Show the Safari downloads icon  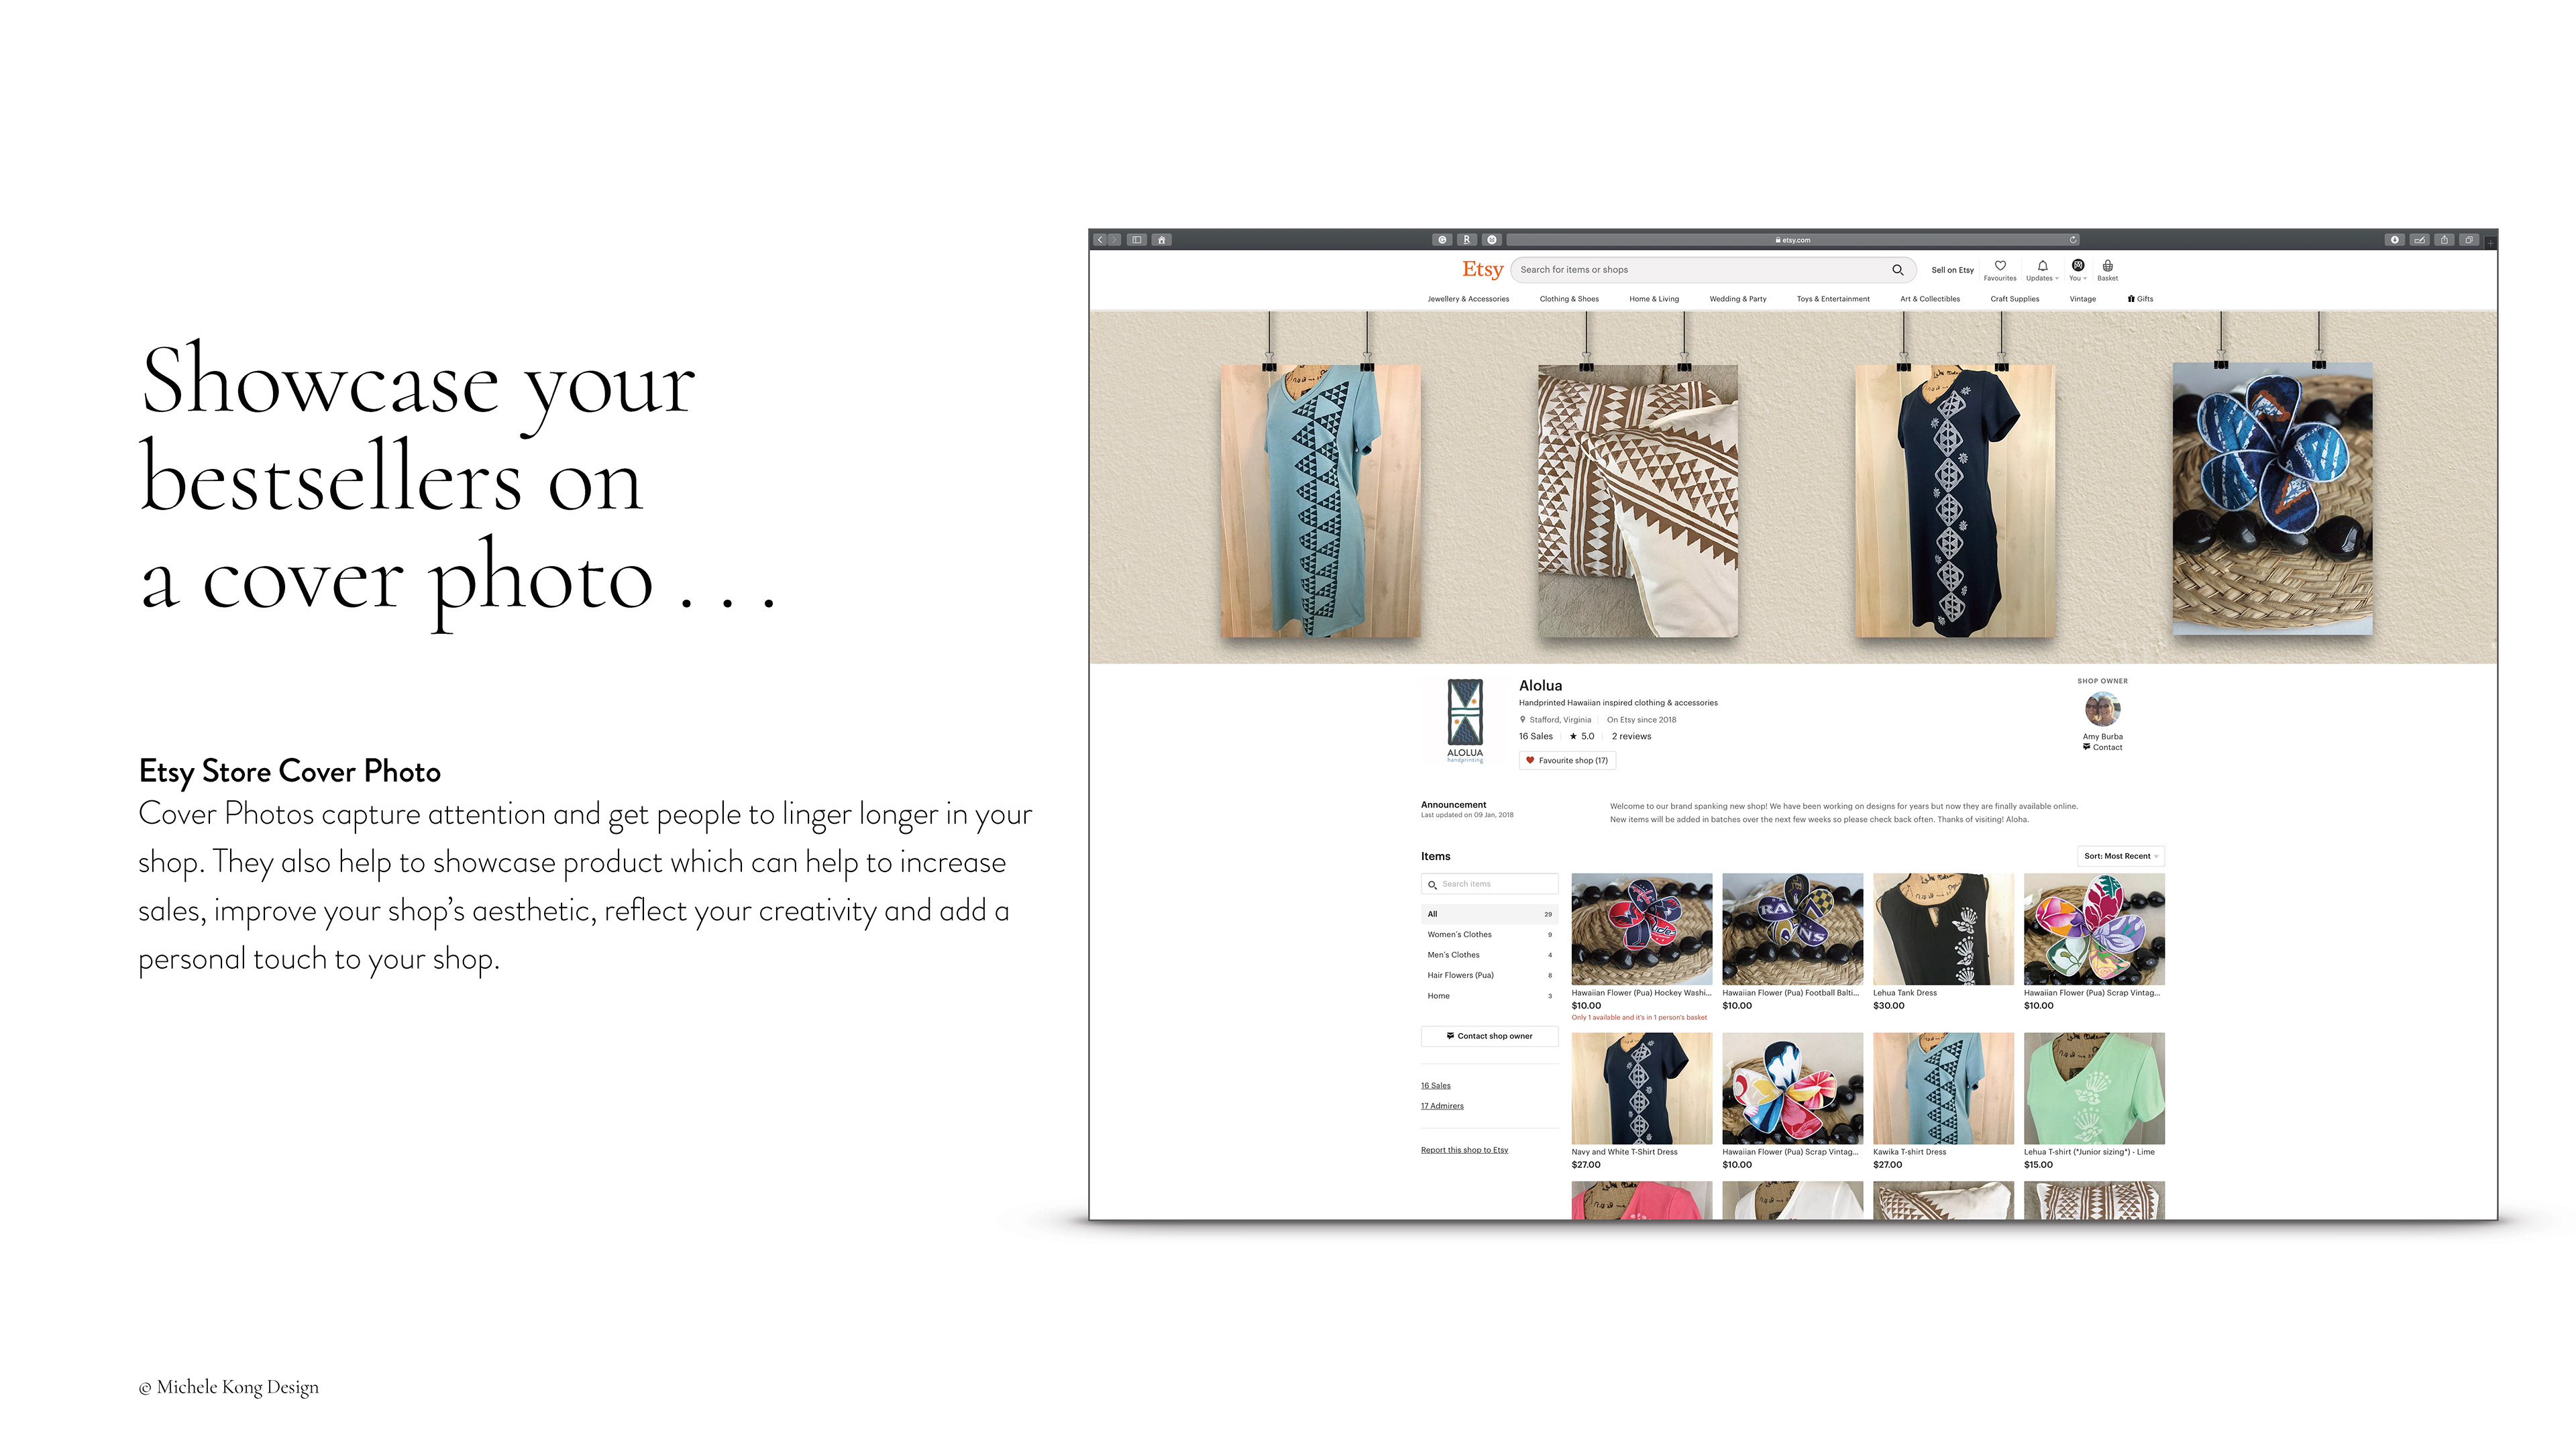(x=2394, y=240)
